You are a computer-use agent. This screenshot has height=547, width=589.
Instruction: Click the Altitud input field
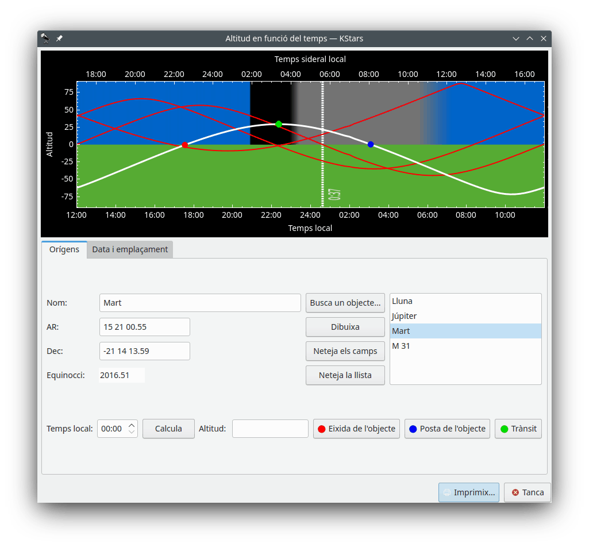tap(270, 429)
